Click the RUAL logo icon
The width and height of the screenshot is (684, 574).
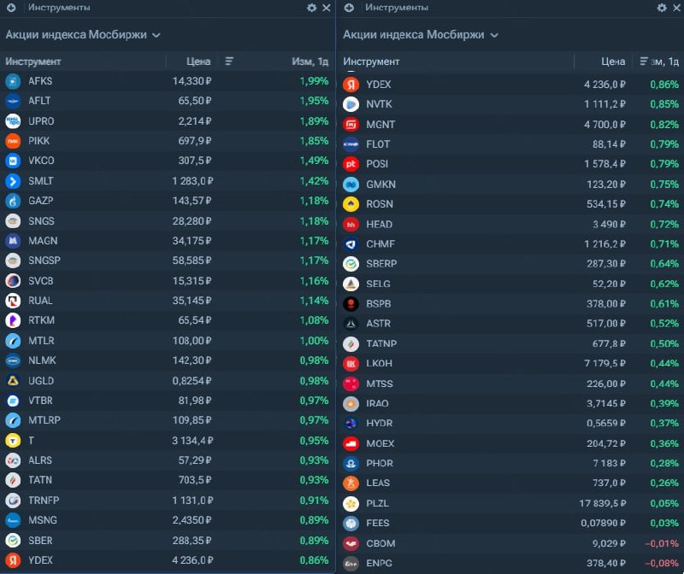13,301
